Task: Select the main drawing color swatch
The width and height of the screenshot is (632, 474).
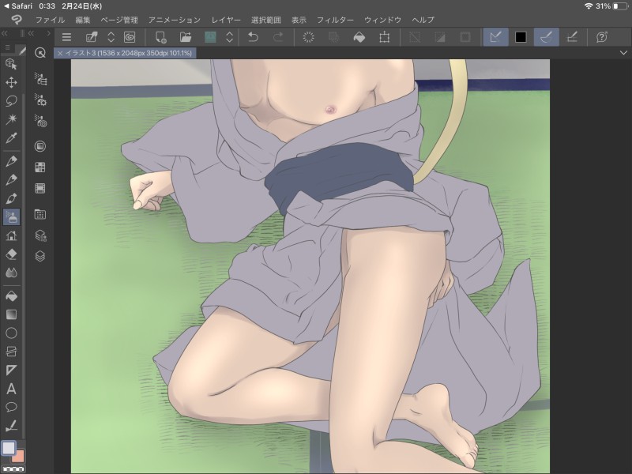Action: 9,448
